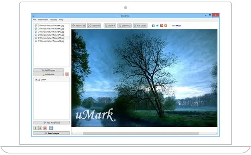This screenshot has width=251, height=155.
Task: Click the scrollbar right arrow
Action: pyautogui.click(x=216, y=133)
